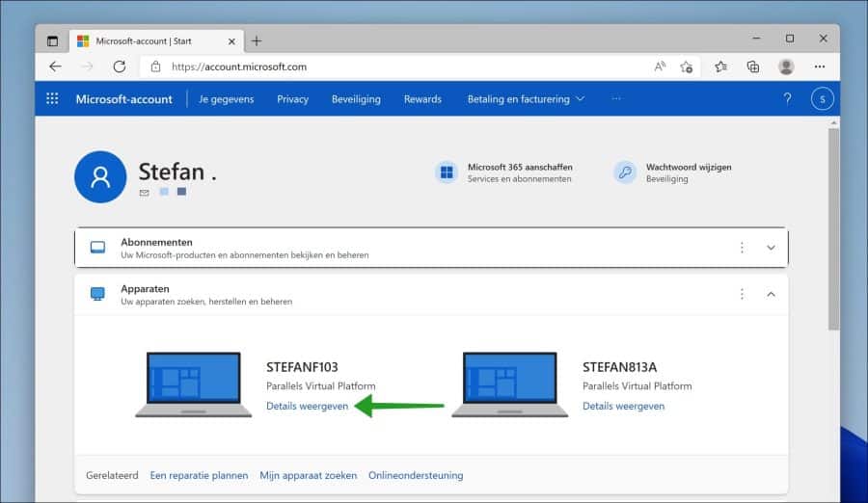Expand the Abonnementen section chevron

tap(771, 248)
